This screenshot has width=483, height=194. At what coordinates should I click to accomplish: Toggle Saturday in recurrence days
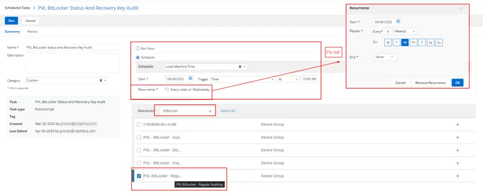(x=430, y=43)
